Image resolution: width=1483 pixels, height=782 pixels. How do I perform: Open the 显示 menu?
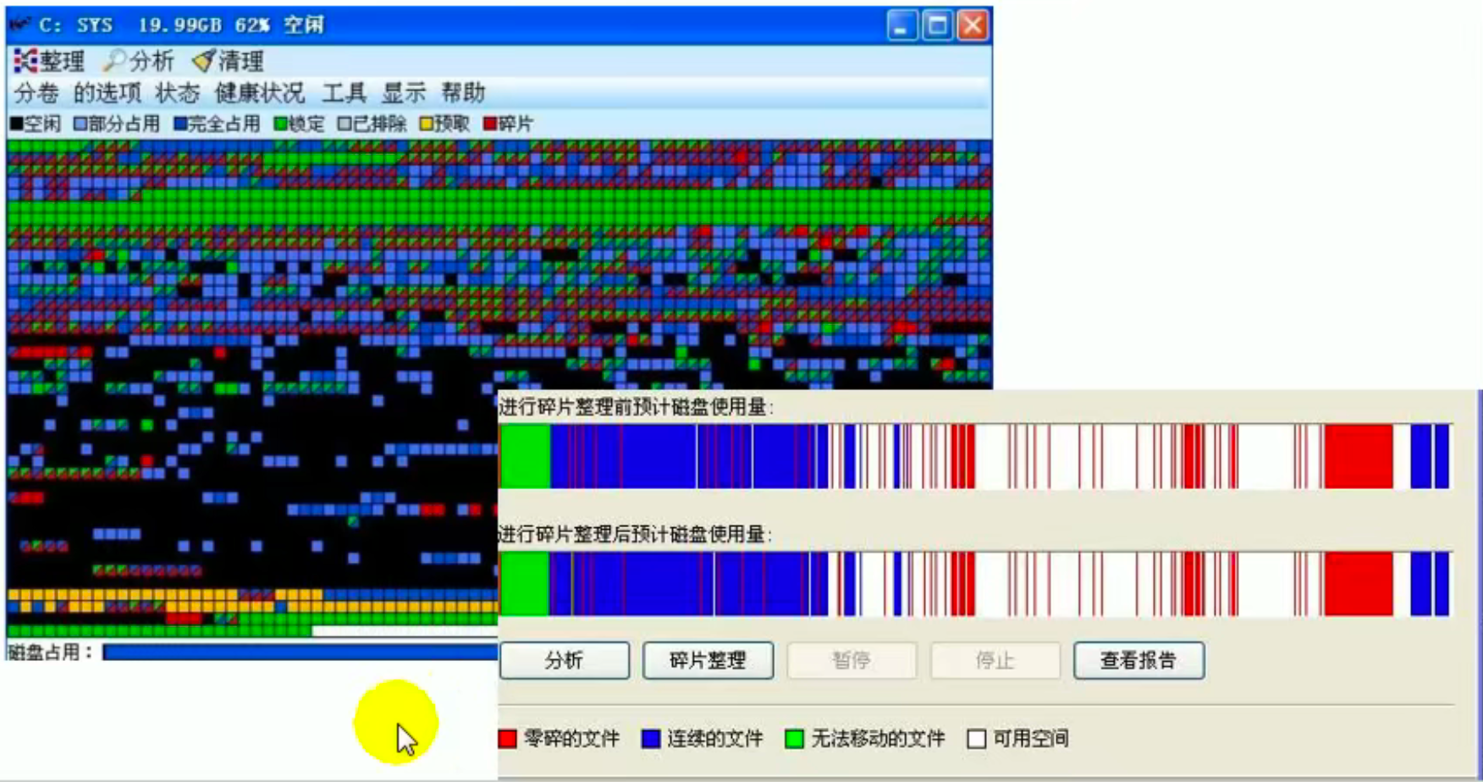[404, 92]
